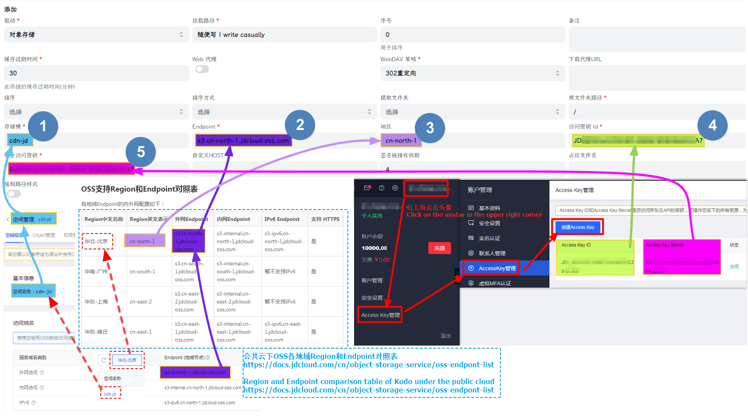Switch to the Object管理 tab
The height and width of the screenshot is (416, 748).
pyautogui.click(x=43, y=235)
